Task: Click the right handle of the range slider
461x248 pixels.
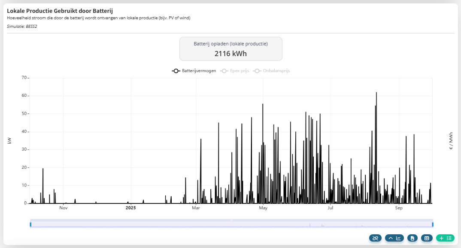Action: tap(432, 224)
